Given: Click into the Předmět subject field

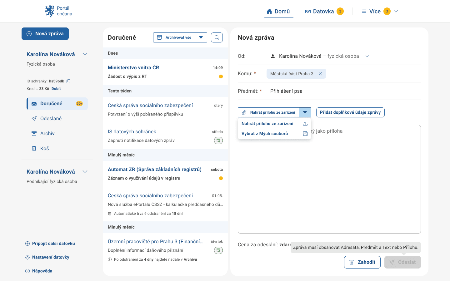Looking at the screenshot, I should click(344, 91).
